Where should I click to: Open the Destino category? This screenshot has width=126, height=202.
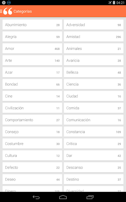pyautogui.click(x=94, y=180)
